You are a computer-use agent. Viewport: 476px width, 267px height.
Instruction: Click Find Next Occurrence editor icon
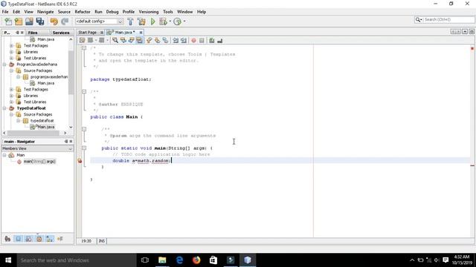pos(132,40)
